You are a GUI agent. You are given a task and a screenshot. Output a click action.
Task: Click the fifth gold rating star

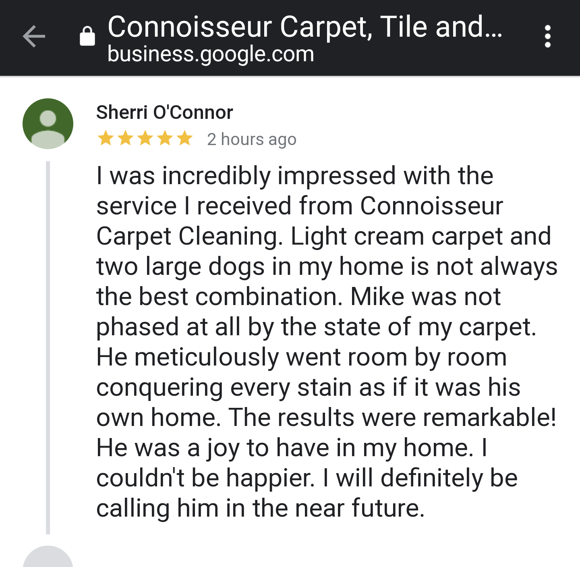pos(184,138)
